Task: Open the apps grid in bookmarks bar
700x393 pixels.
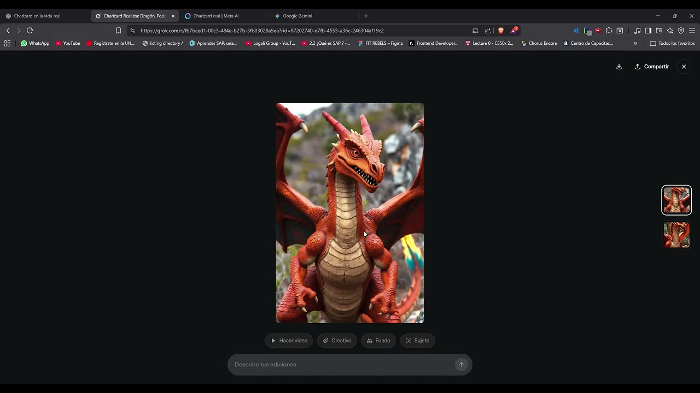Action: pyautogui.click(x=7, y=43)
